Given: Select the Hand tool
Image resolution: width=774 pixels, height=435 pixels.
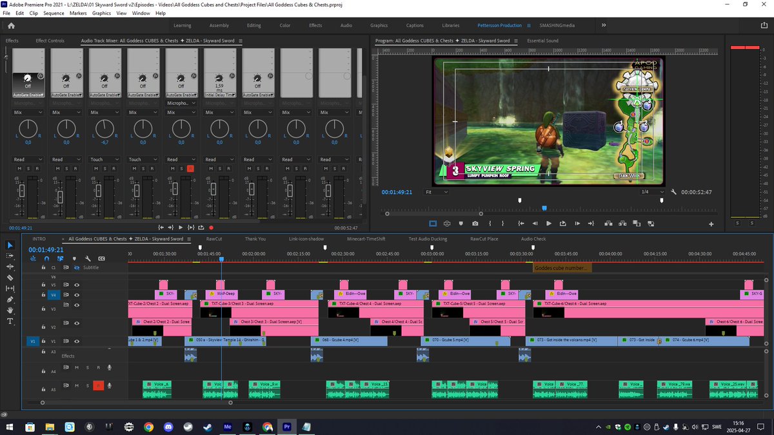Looking at the screenshot, I should (x=10, y=311).
